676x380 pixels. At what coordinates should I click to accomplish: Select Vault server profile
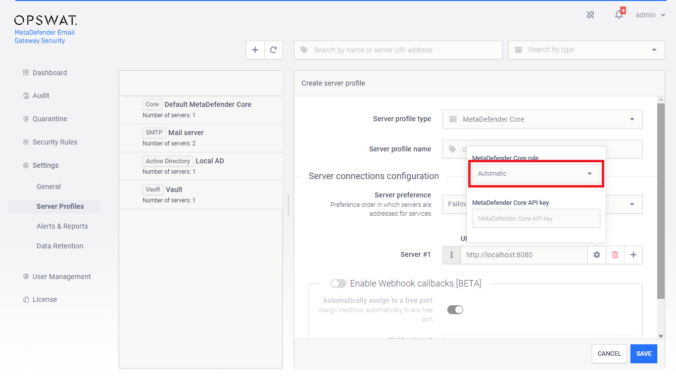pyautogui.click(x=201, y=194)
